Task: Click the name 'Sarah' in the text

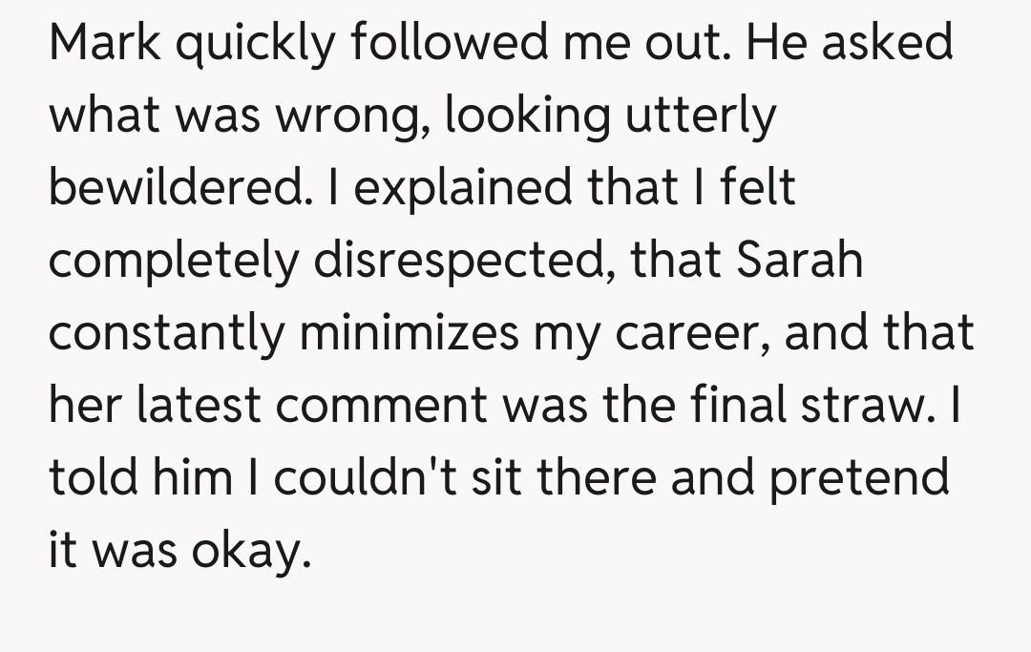Action: coord(799,260)
